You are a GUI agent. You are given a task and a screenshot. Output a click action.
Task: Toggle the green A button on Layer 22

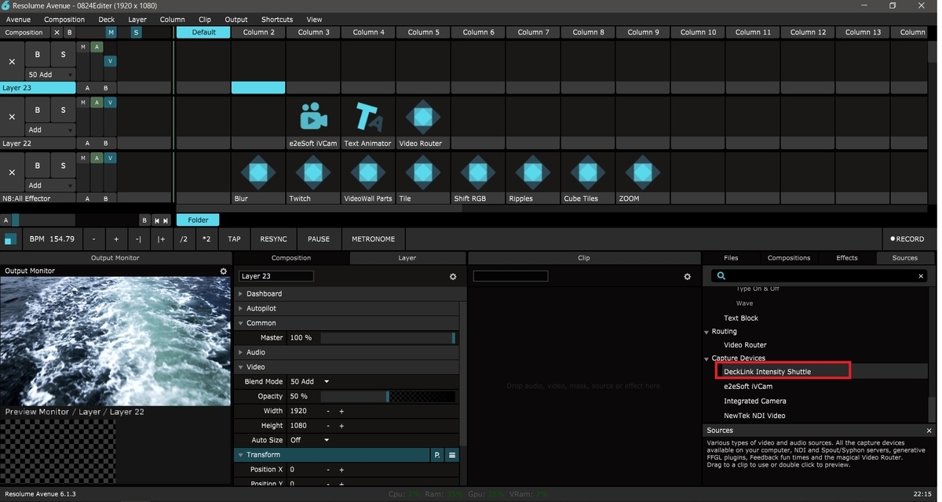(97, 103)
